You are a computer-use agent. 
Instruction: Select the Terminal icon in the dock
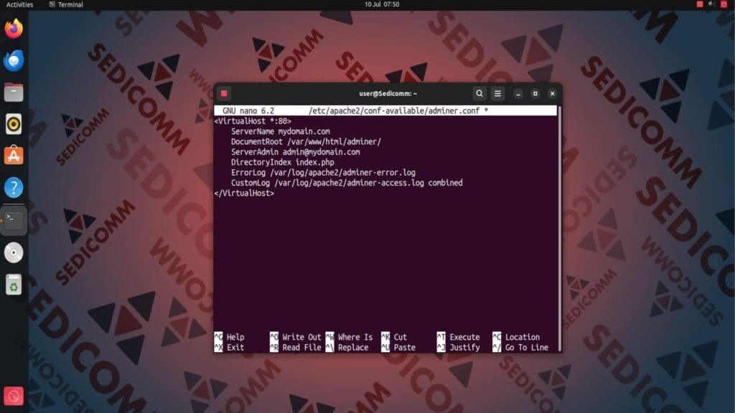[14, 220]
